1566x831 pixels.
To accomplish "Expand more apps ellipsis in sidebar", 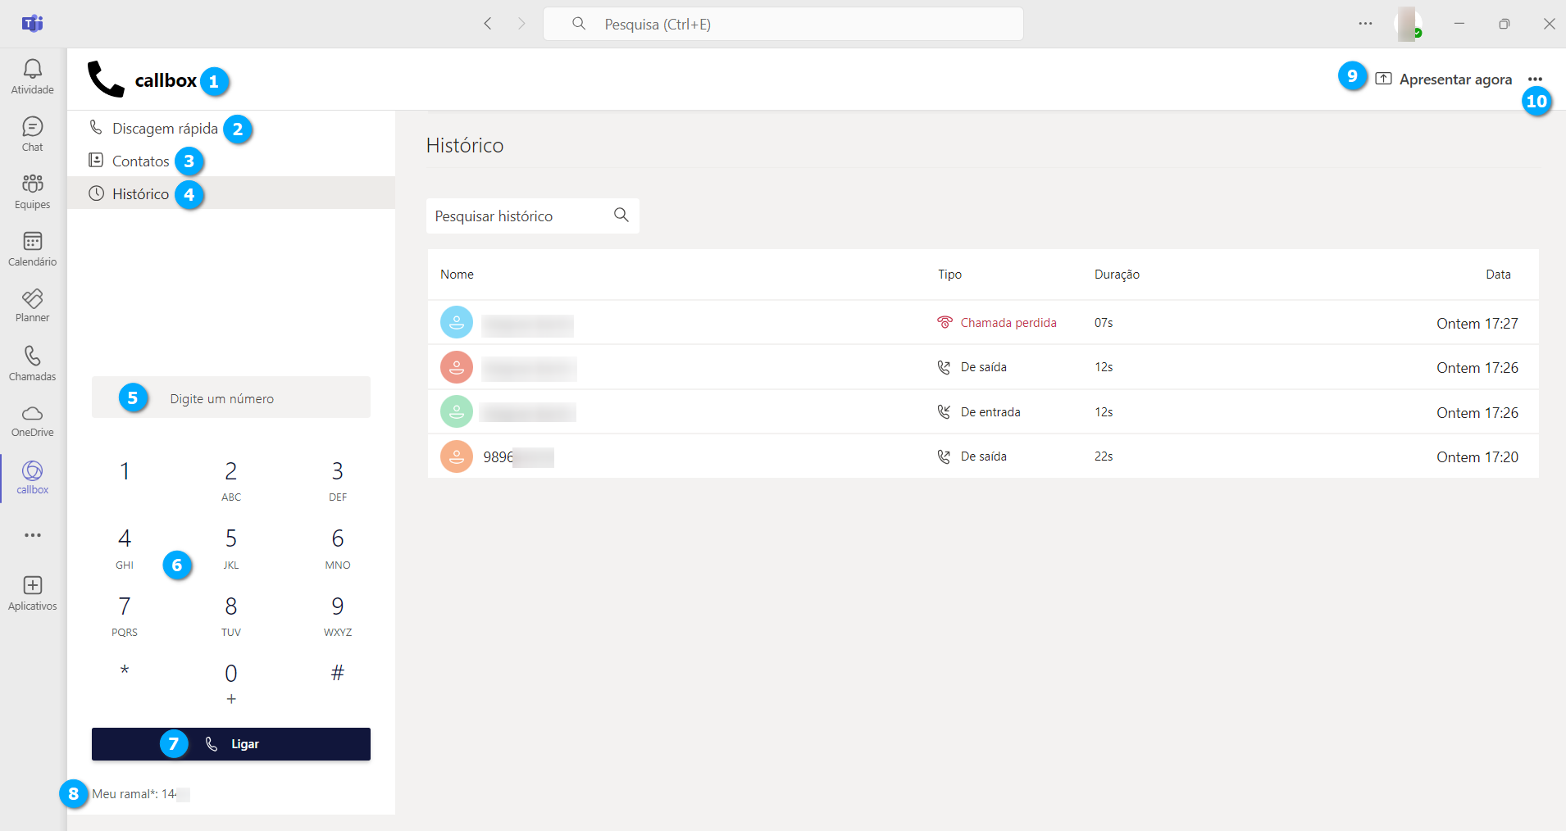I will pyautogui.click(x=33, y=535).
